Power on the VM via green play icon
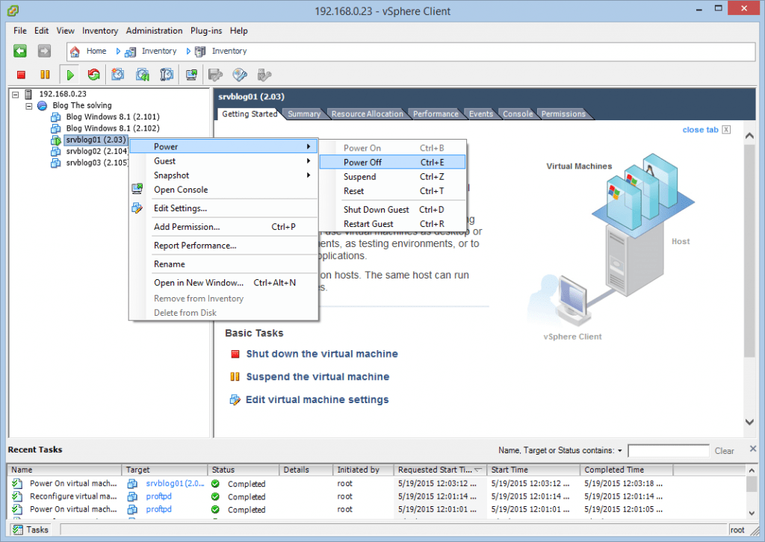 [69, 74]
